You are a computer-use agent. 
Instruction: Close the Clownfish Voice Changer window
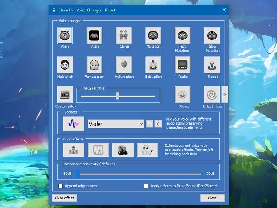click(x=224, y=10)
